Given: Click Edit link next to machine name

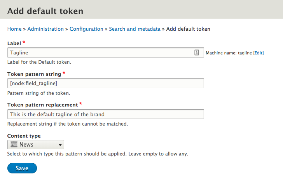Looking at the screenshot, I should coord(259,53).
